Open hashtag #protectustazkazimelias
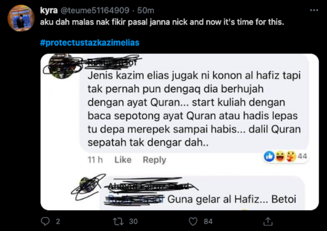 (x=90, y=43)
